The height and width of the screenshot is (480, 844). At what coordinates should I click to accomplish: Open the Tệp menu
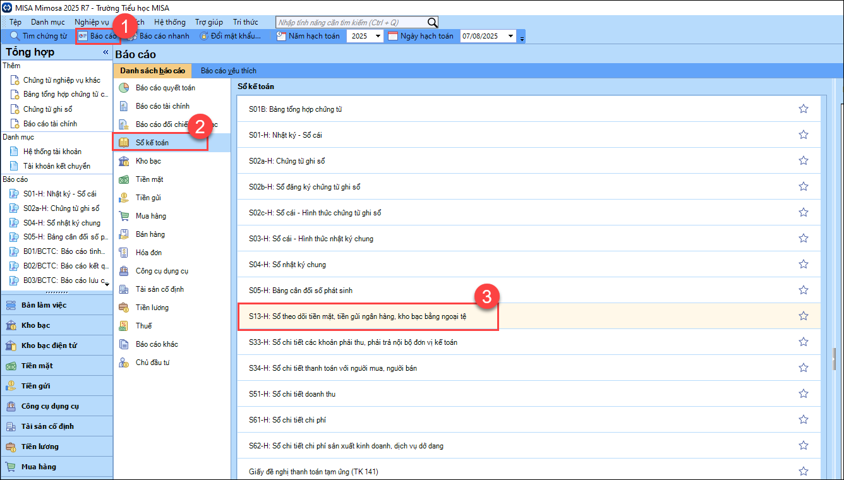pyautogui.click(x=15, y=22)
